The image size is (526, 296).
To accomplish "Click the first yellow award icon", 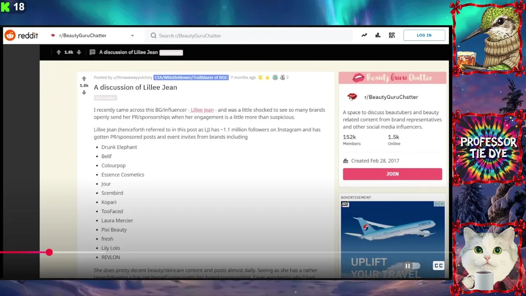I will tap(260, 77).
